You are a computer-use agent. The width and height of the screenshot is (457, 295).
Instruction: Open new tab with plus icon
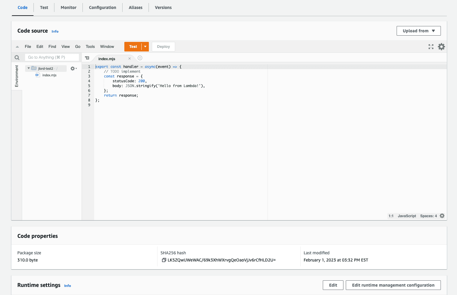(x=140, y=58)
